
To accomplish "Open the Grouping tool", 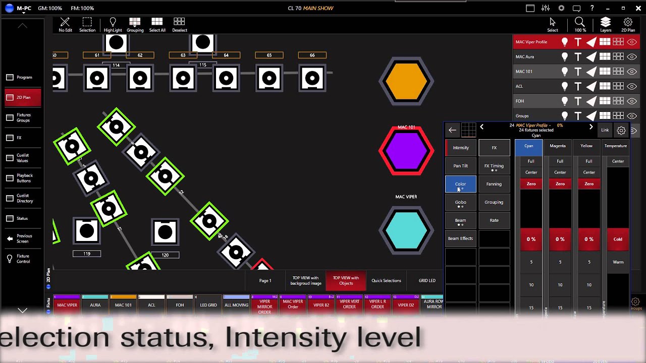I will click(135, 24).
